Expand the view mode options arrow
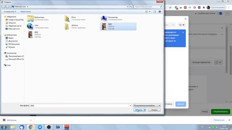Image resolution: width=232 pixels, height=130 pixels. pos(150,12)
